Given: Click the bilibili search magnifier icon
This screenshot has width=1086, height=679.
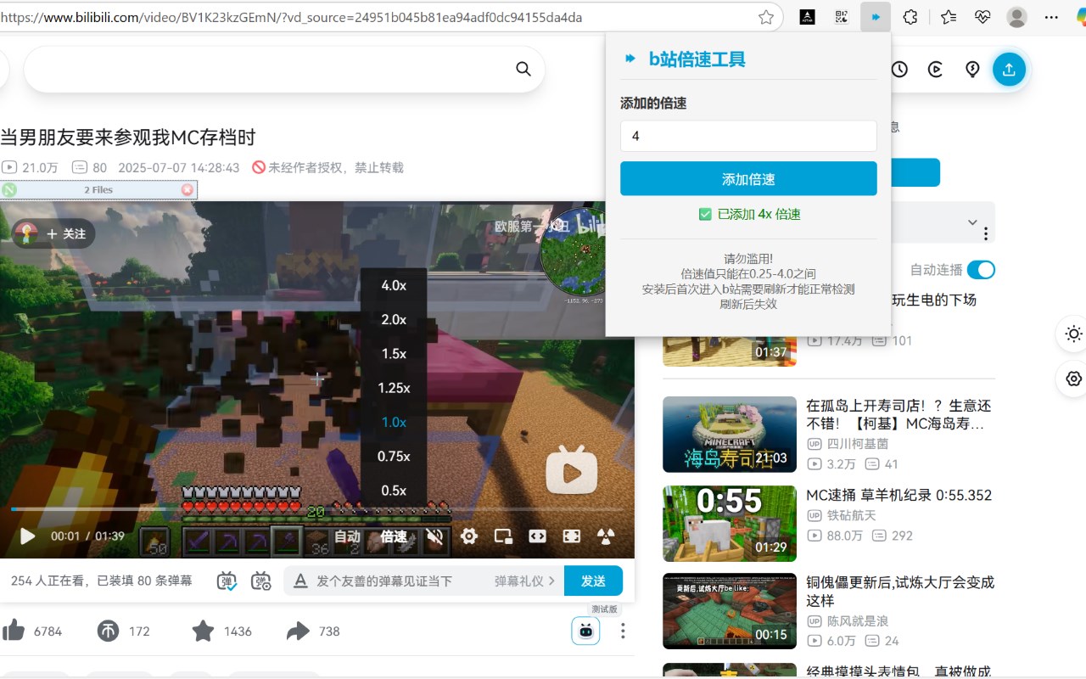Looking at the screenshot, I should tap(523, 69).
